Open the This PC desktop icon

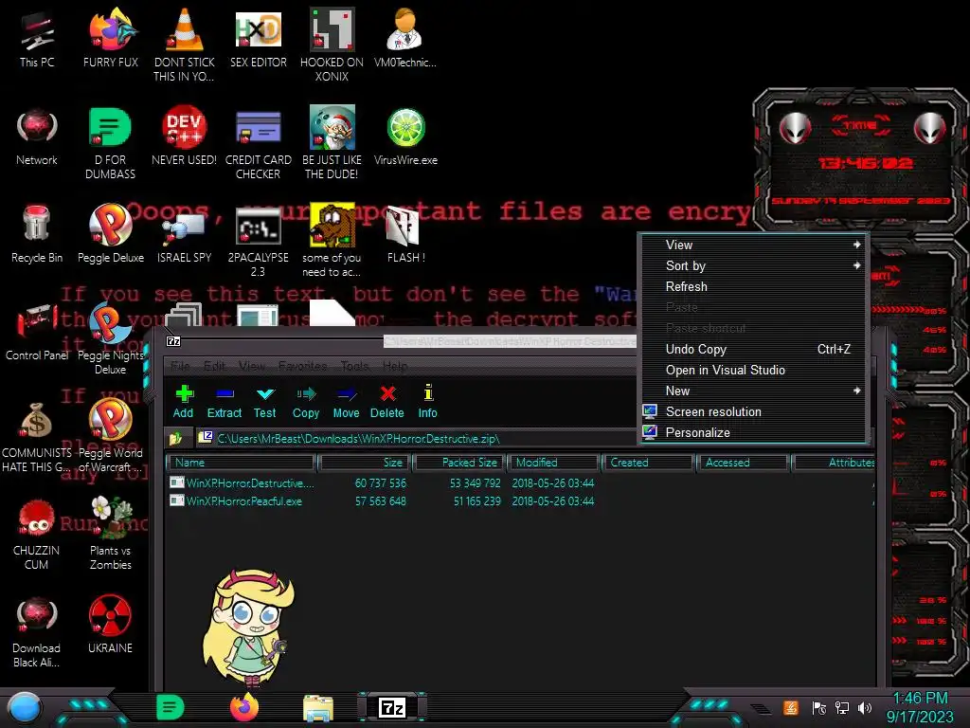point(37,38)
